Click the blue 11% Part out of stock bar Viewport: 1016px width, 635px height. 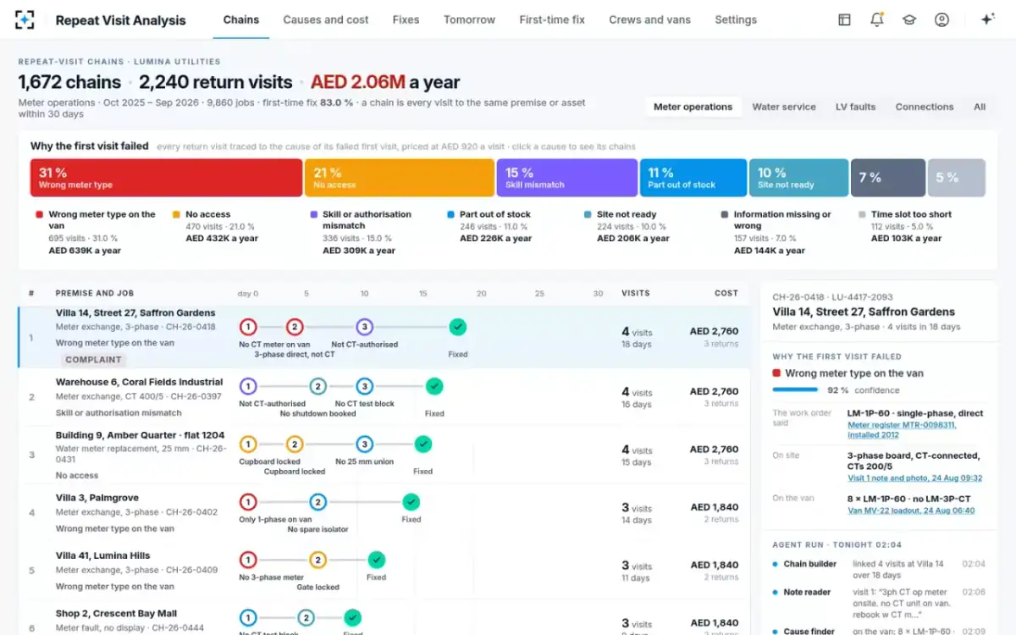point(693,178)
